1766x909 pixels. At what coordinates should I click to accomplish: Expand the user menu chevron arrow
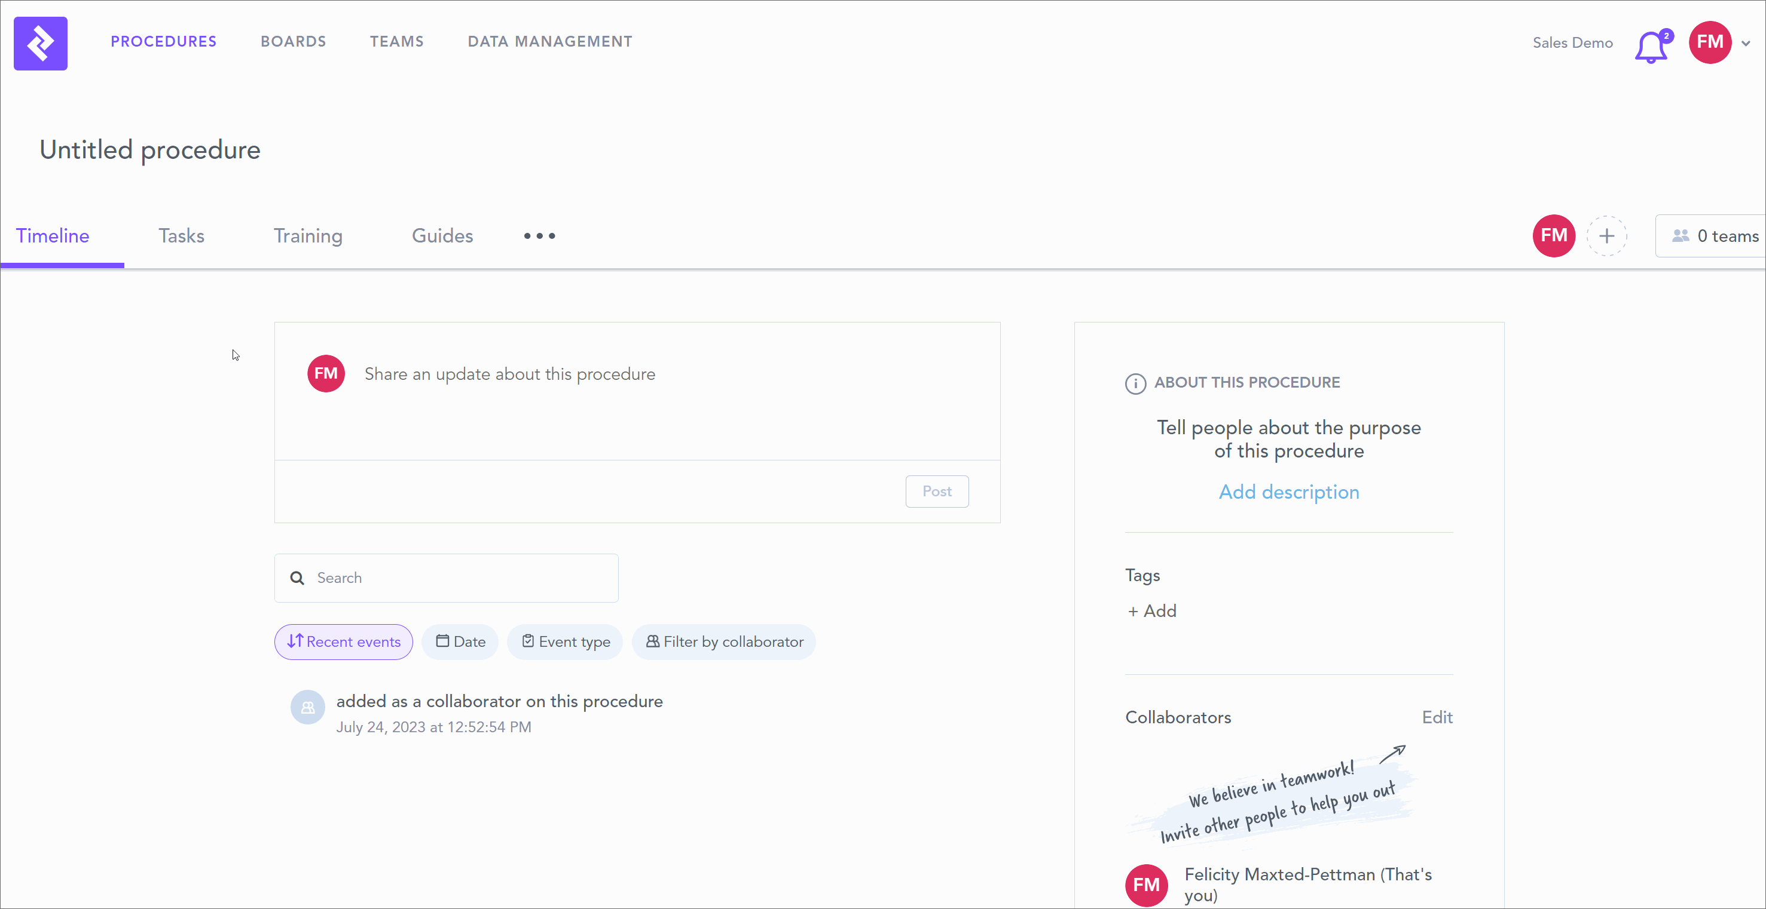click(x=1746, y=43)
